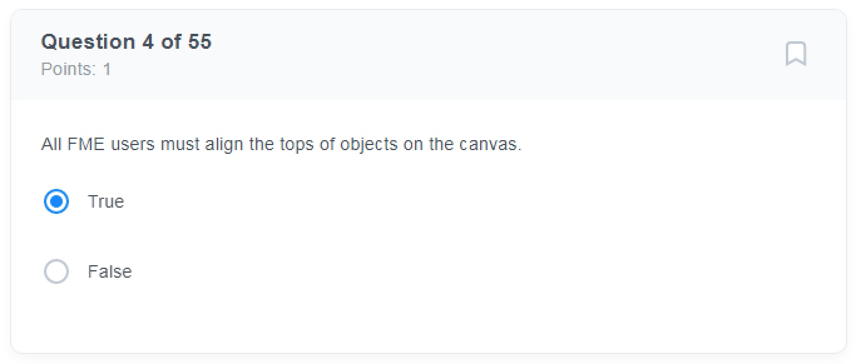The height and width of the screenshot is (364, 856).
Task: Click the "Points: 1" text
Action: coord(76,69)
